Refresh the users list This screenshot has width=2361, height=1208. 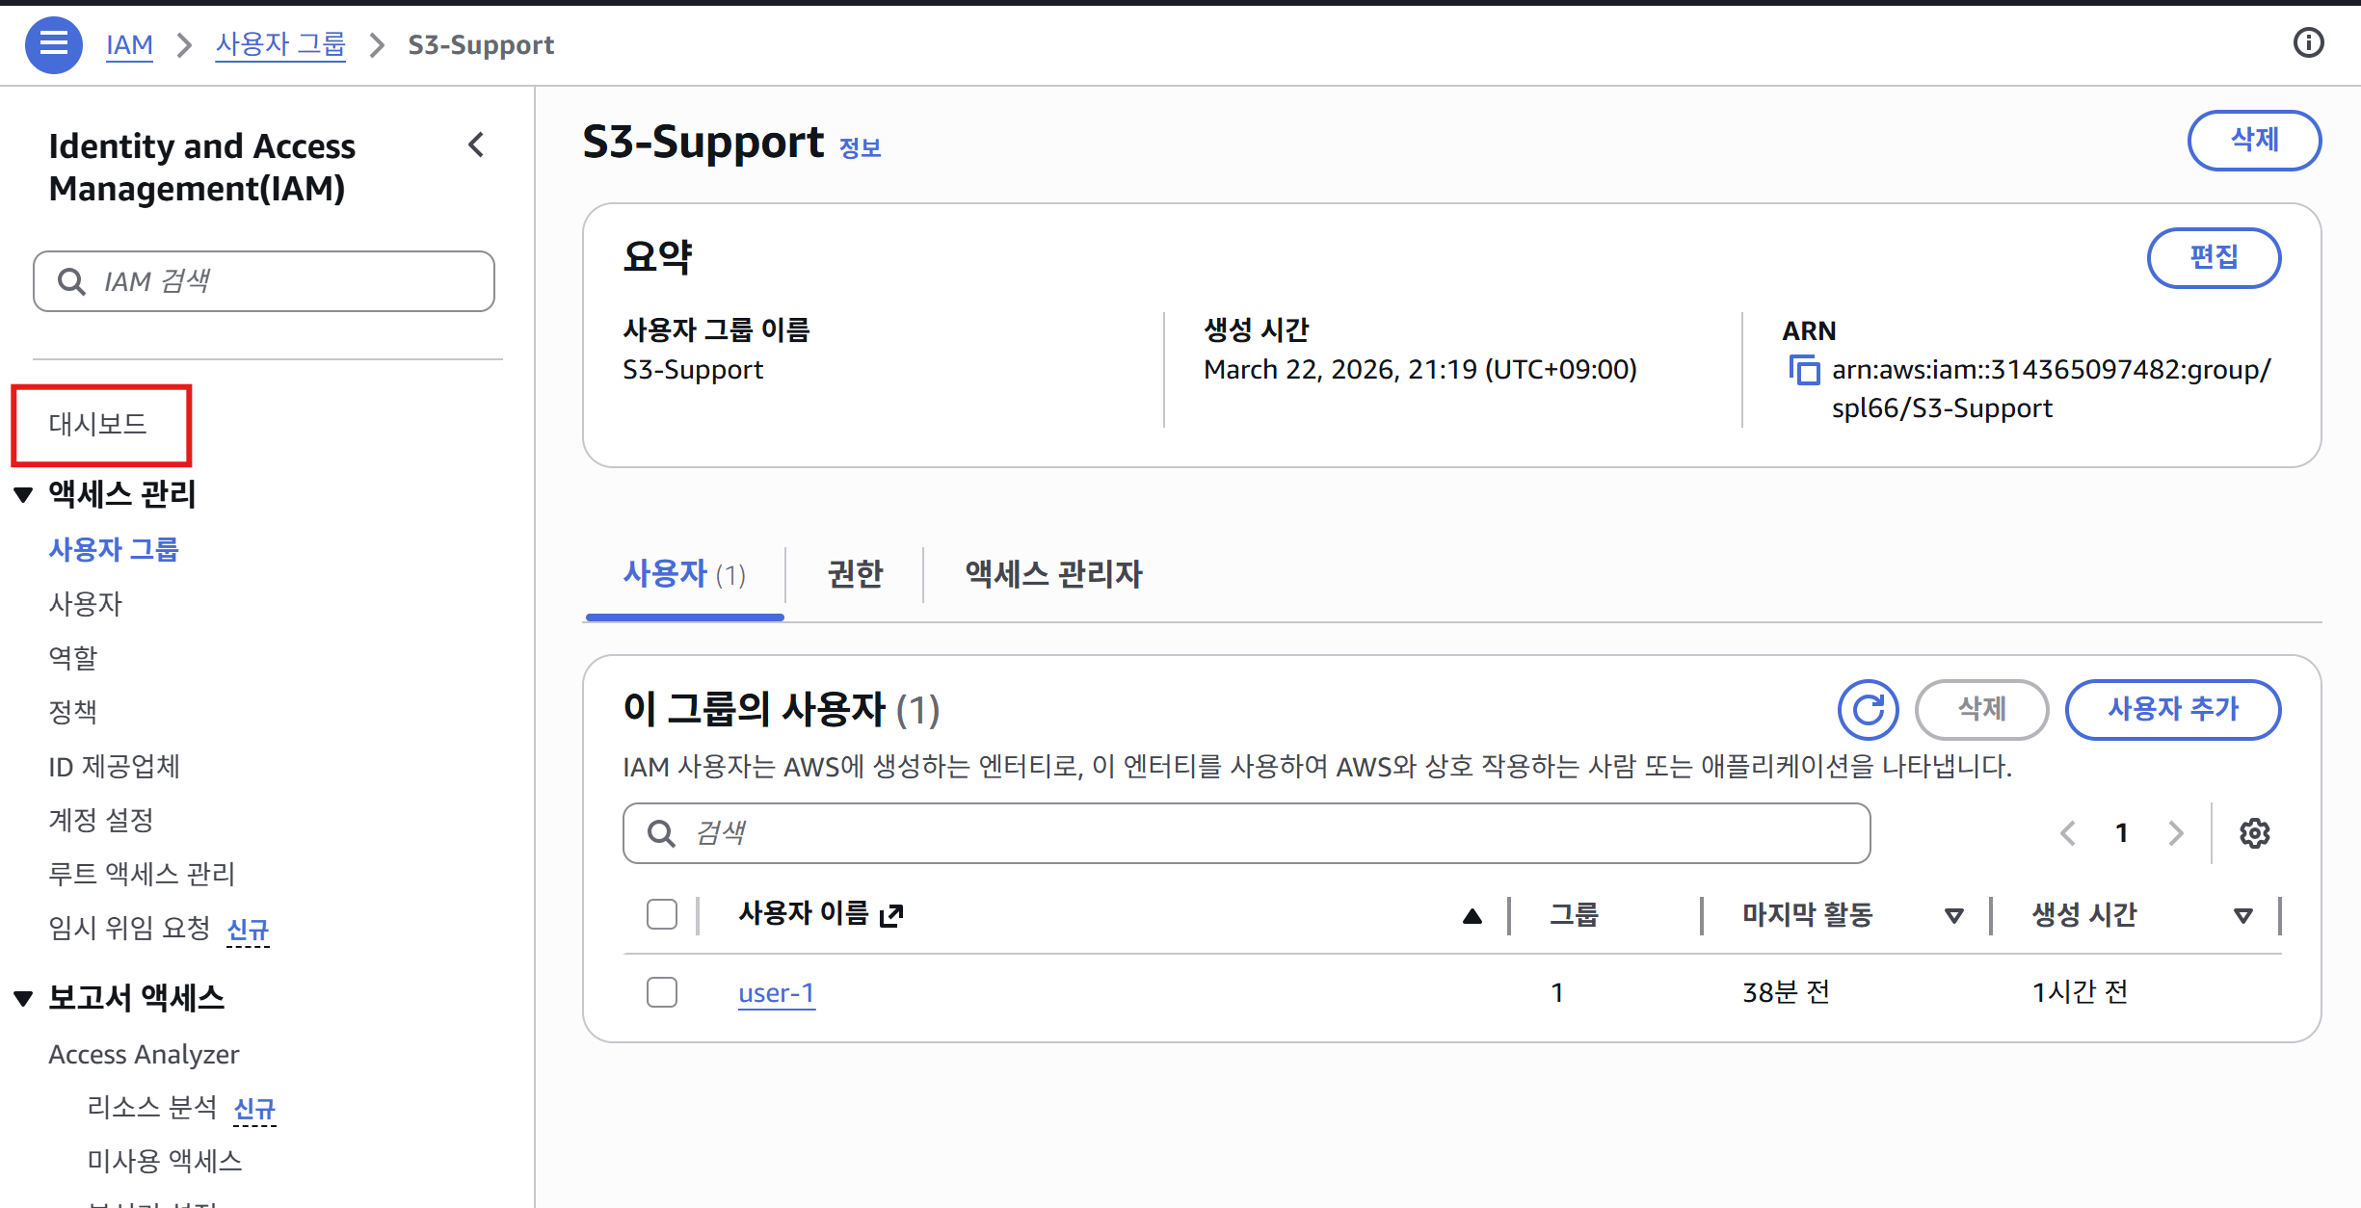tap(1868, 710)
